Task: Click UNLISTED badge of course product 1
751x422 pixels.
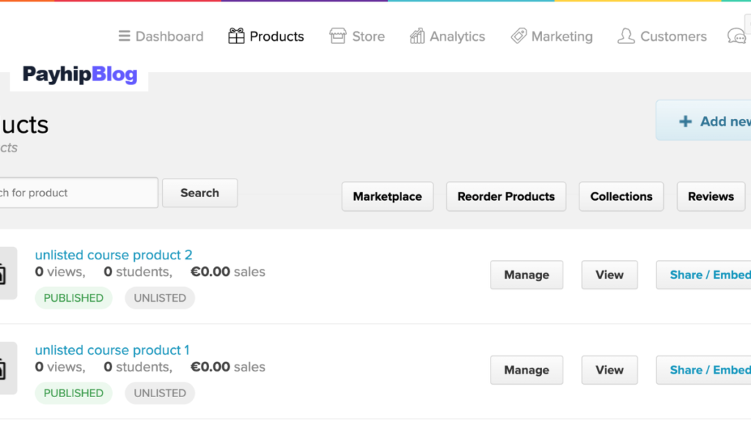Action: coord(160,393)
